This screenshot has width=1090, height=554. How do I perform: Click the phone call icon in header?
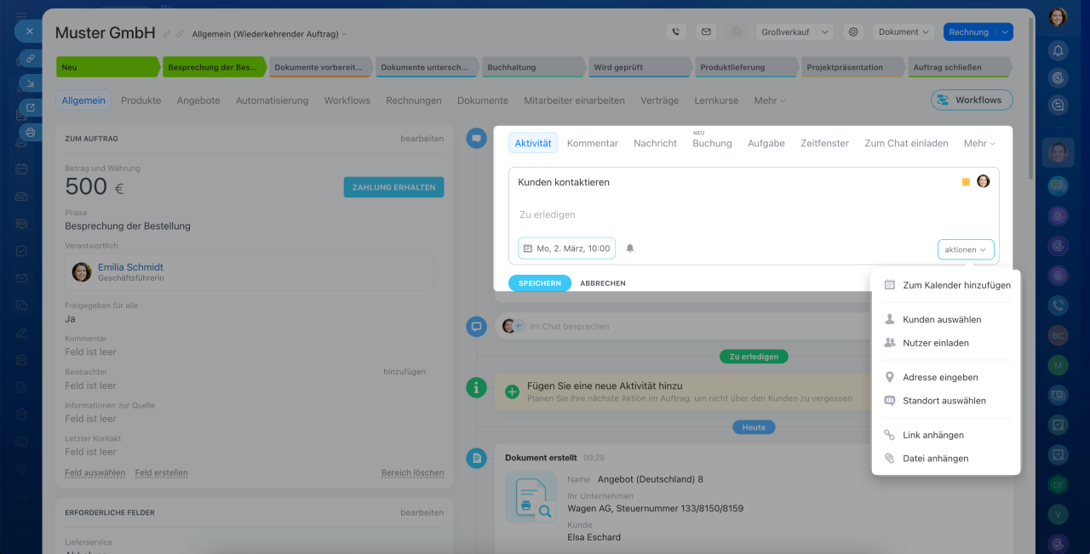[676, 32]
